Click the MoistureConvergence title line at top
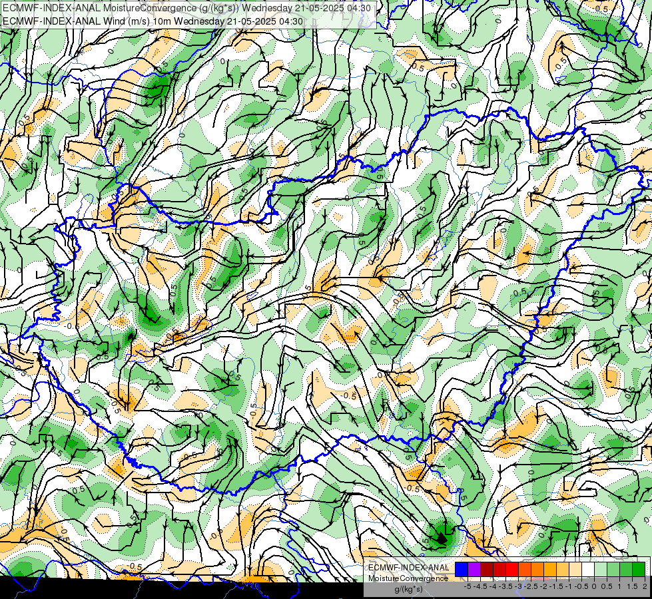The image size is (652, 599). coord(186,8)
